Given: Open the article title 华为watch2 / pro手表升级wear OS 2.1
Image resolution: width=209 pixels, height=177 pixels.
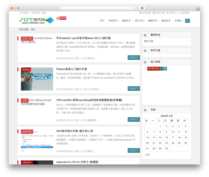Looking at the screenshot, I should pyautogui.click(x=83, y=38).
